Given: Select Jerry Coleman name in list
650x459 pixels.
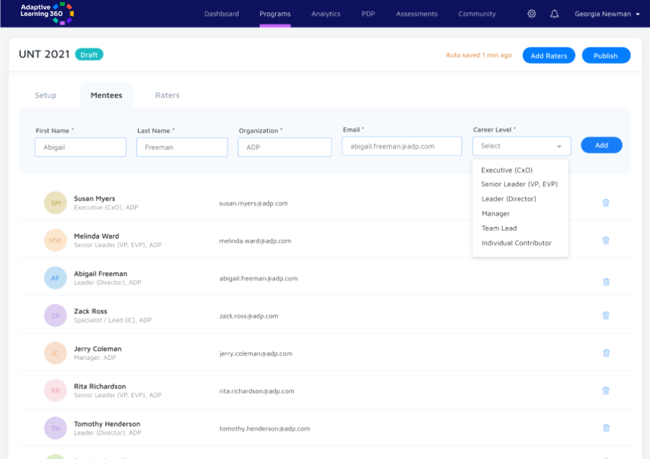Looking at the screenshot, I should click(98, 349).
